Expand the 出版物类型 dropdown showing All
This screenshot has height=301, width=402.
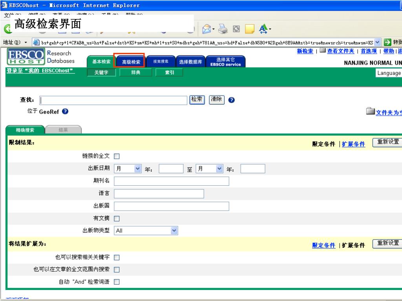[146, 230]
